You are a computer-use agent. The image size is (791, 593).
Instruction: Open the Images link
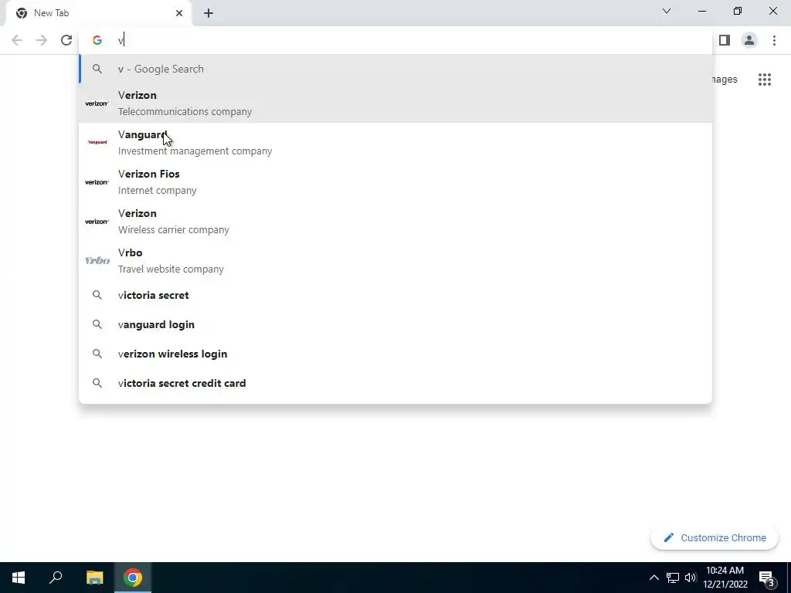pyautogui.click(x=725, y=80)
